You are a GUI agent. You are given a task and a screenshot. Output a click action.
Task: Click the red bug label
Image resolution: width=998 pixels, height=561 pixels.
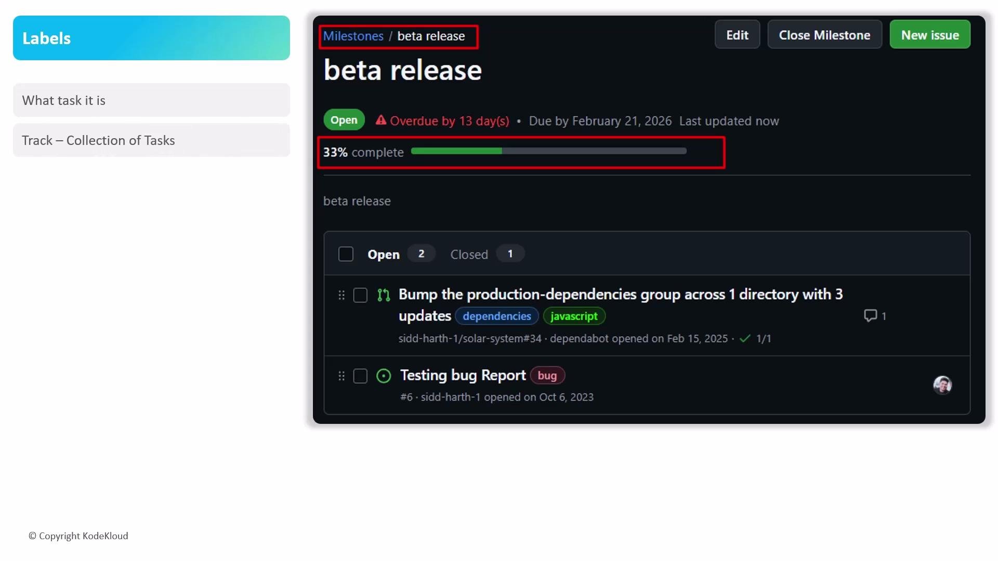[547, 375]
